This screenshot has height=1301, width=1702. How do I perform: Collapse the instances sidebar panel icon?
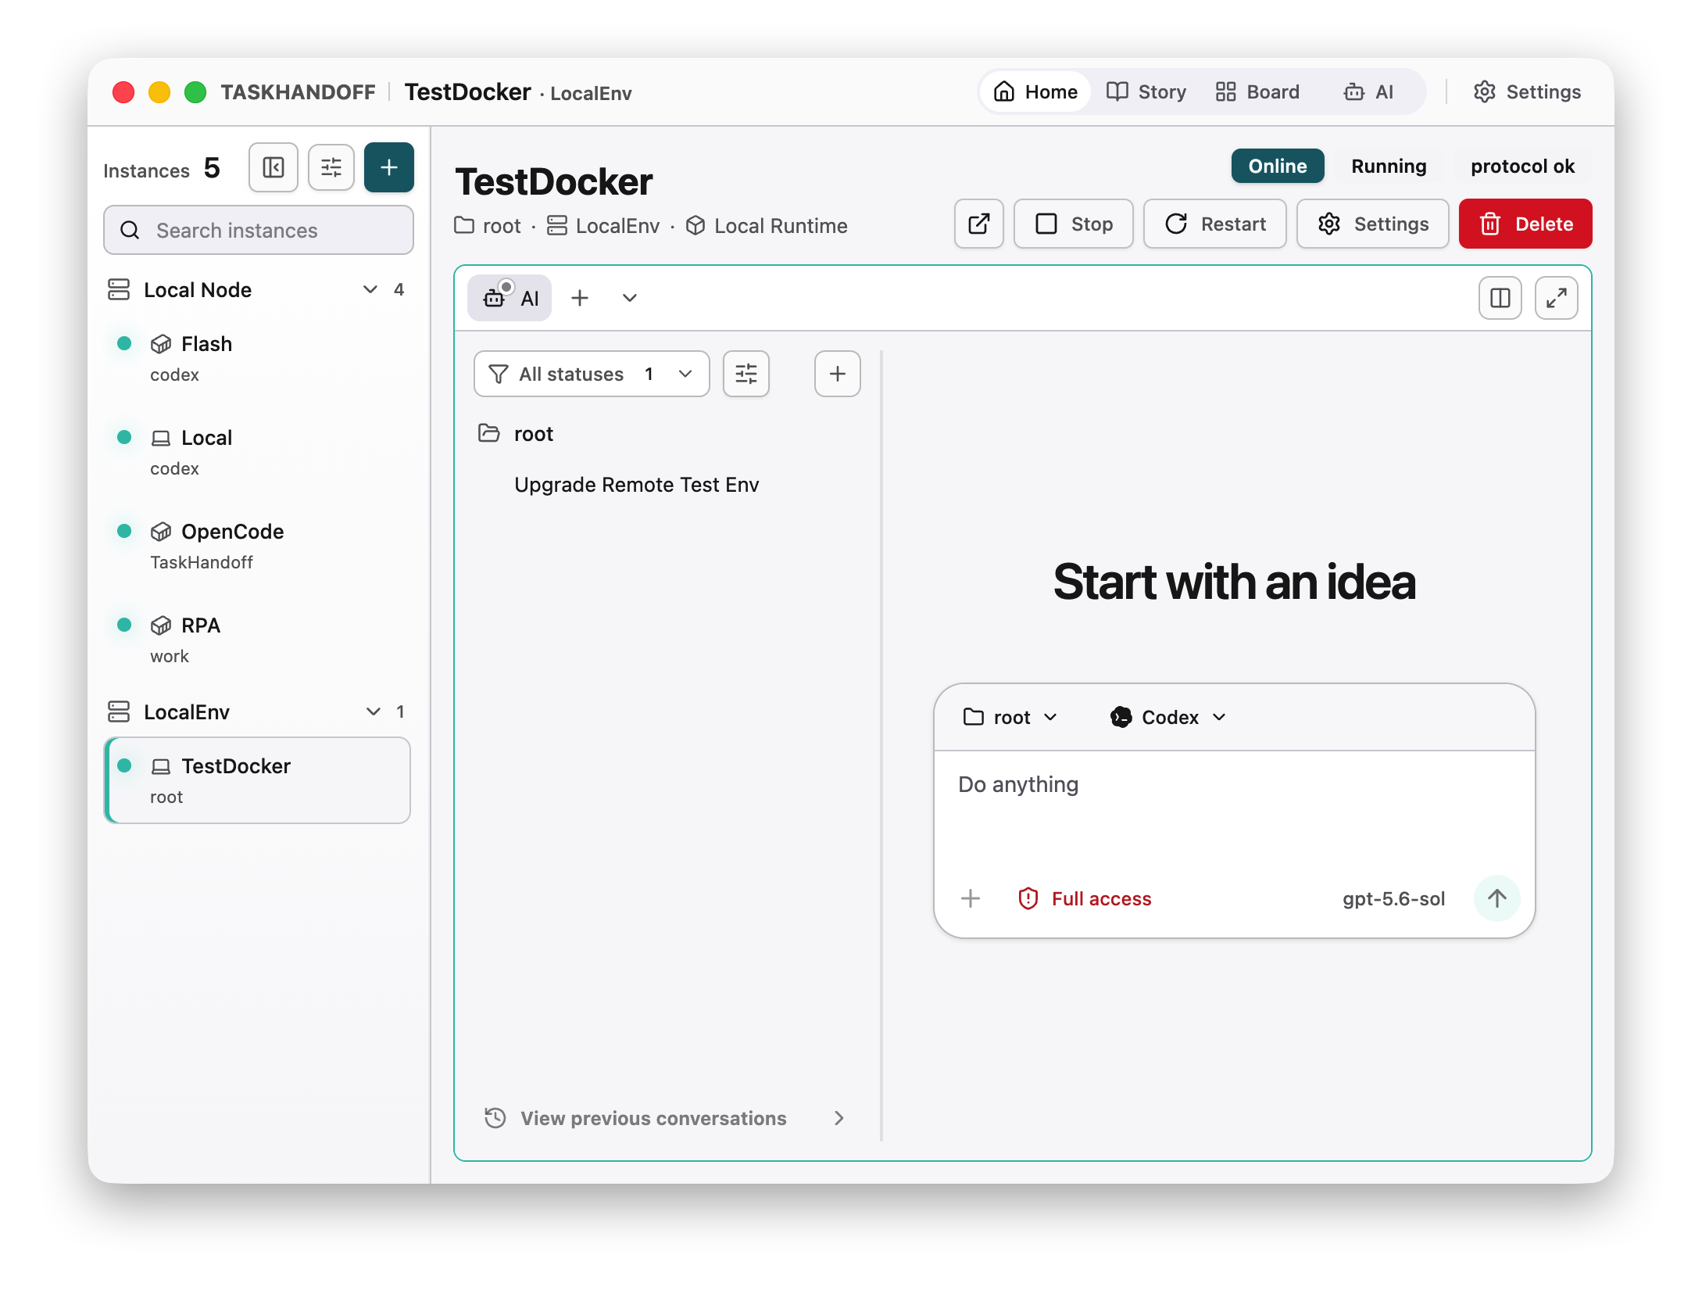[x=273, y=167]
